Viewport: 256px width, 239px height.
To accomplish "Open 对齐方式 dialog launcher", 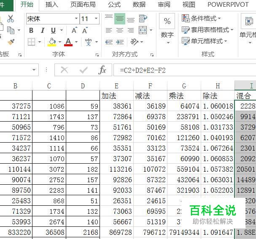I will click(152, 55).
